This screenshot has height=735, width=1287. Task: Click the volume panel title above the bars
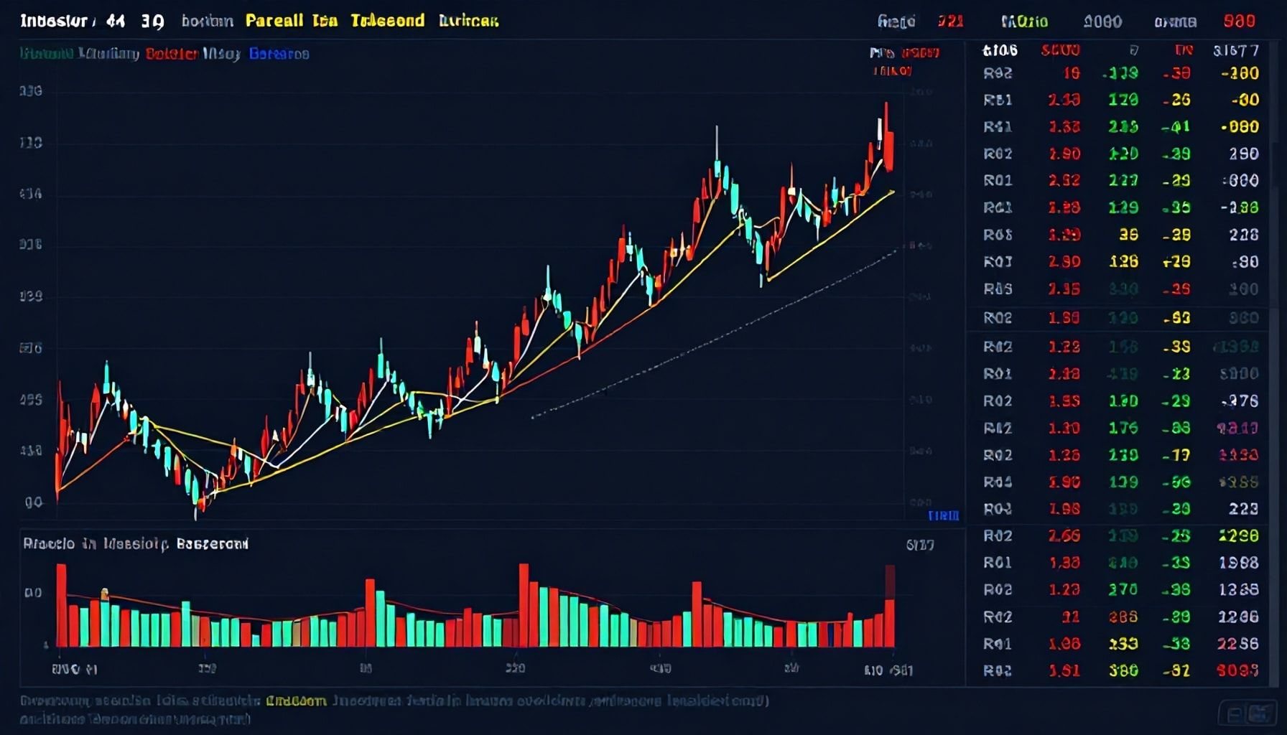tap(135, 544)
